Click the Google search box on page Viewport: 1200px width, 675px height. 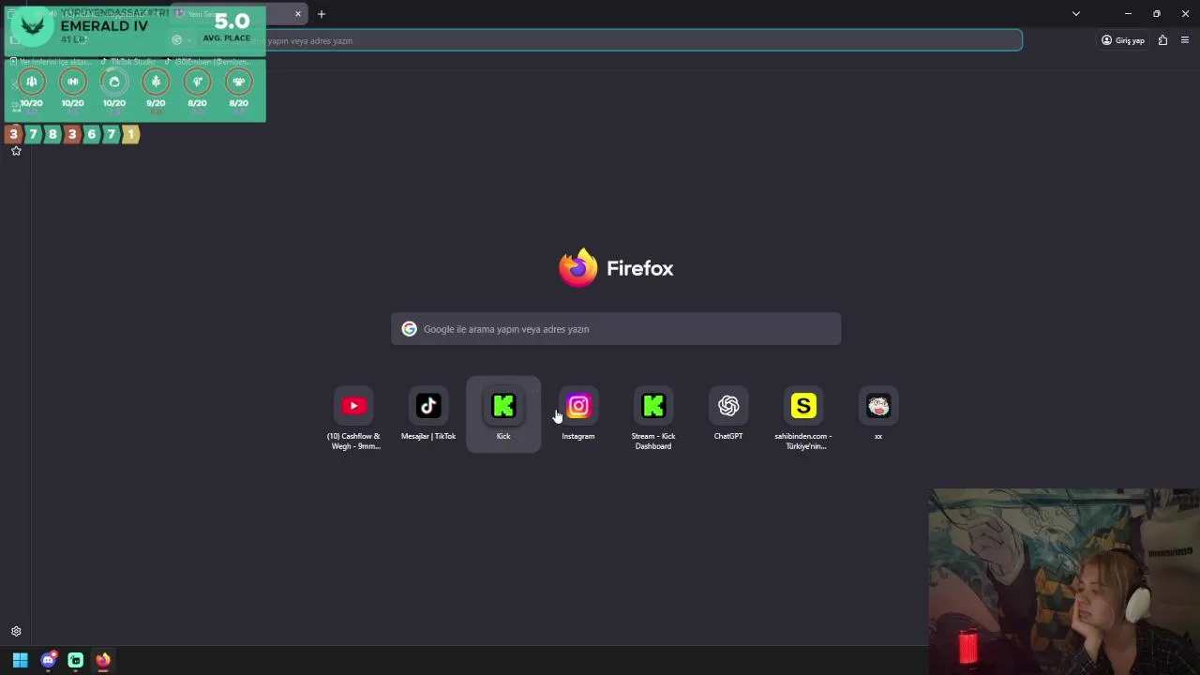pos(616,329)
